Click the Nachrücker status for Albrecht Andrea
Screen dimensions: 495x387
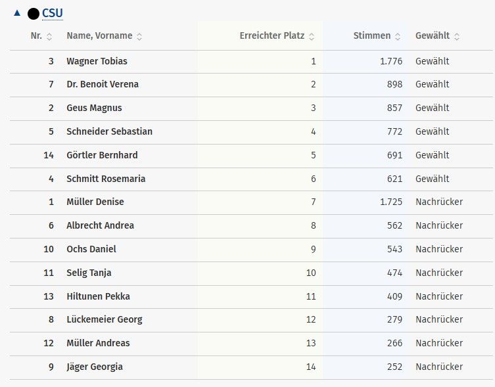pyautogui.click(x=439, y=225)
